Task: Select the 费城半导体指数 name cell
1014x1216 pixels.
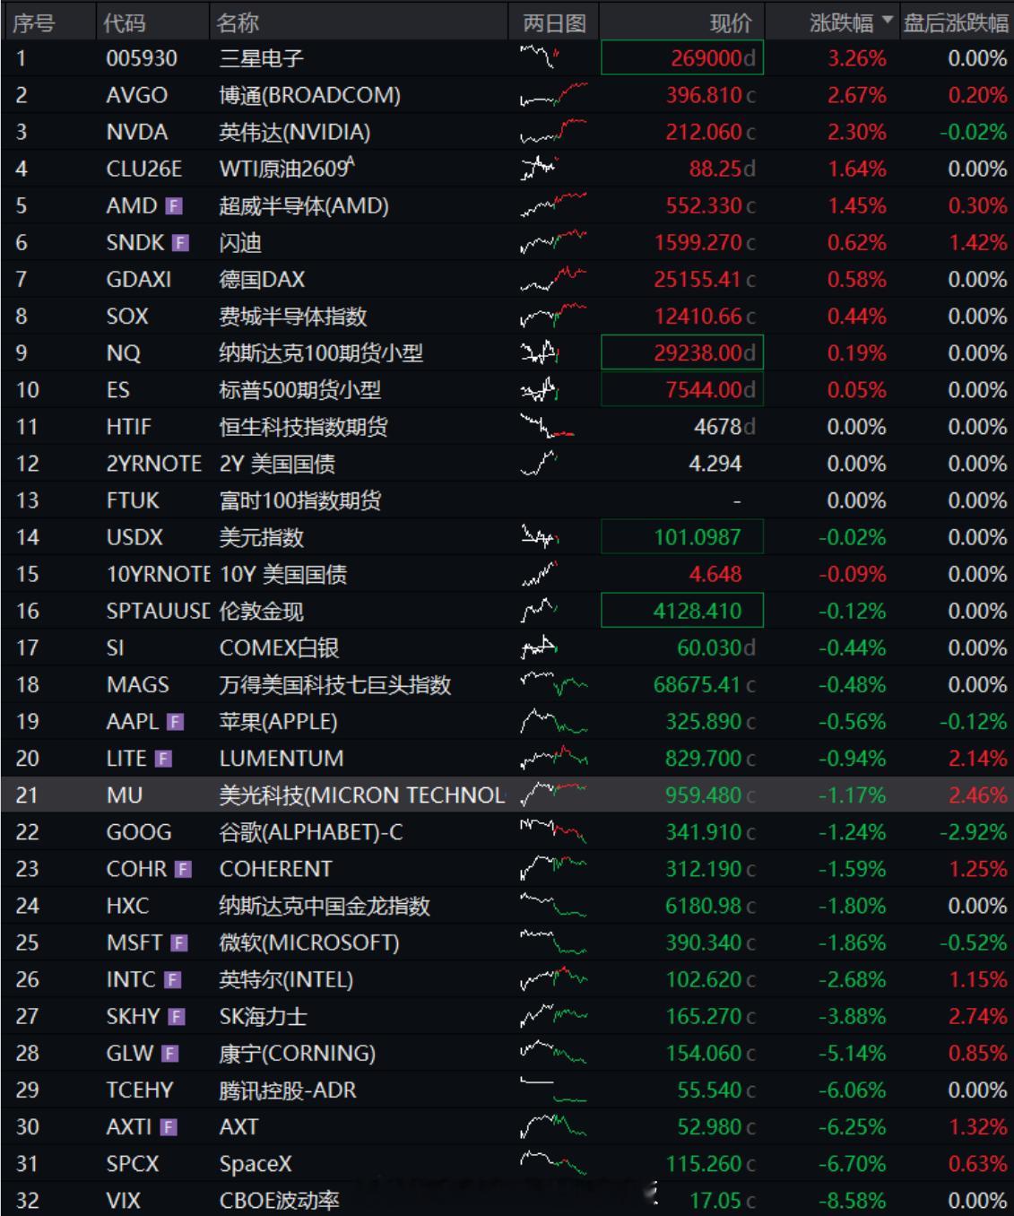Action: click(293, 317)
